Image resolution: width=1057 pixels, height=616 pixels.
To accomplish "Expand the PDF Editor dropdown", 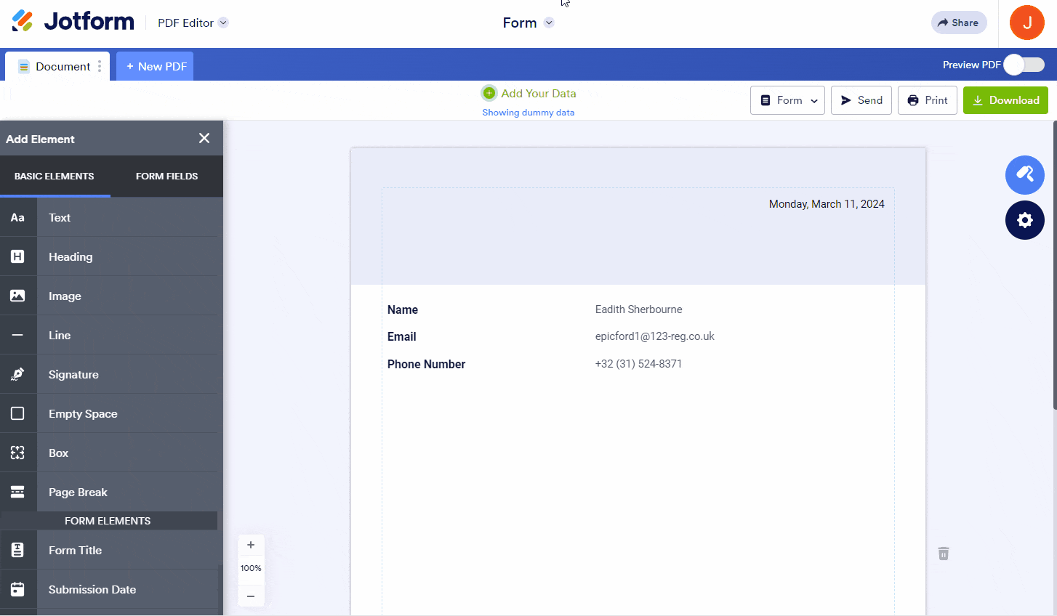I will (x=223, y=23).
